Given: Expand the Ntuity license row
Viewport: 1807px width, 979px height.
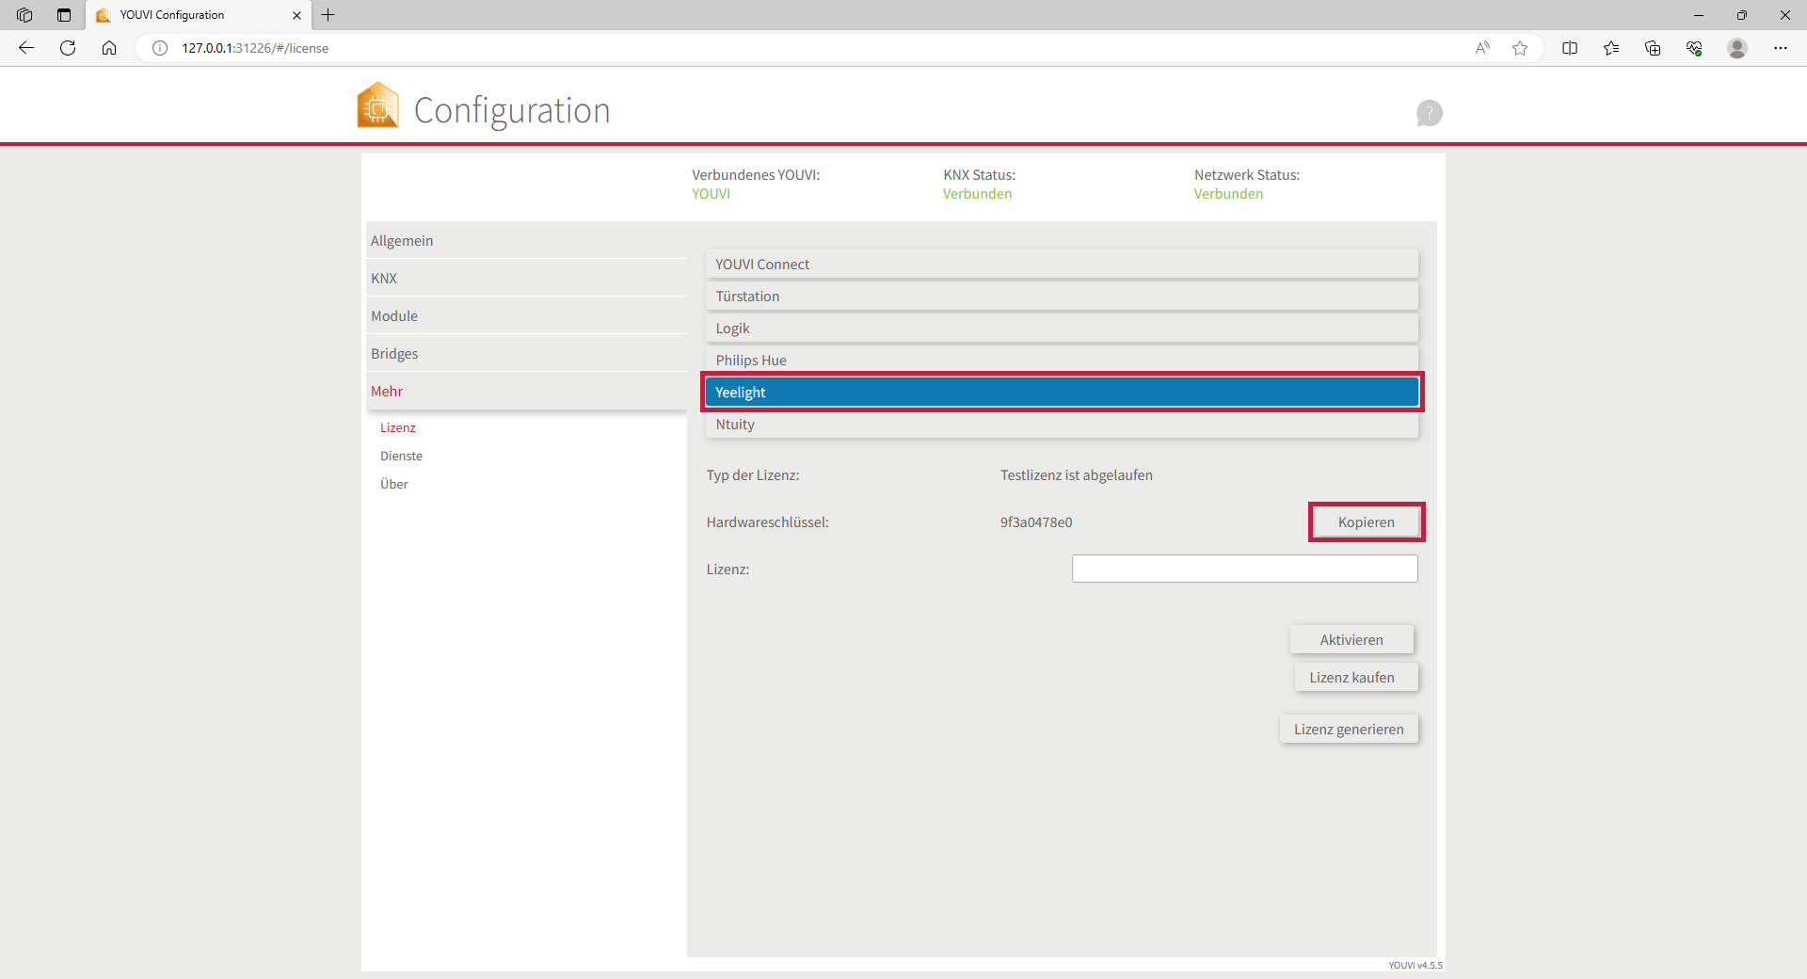Looking at the screenshot, I should (1062, 425).
